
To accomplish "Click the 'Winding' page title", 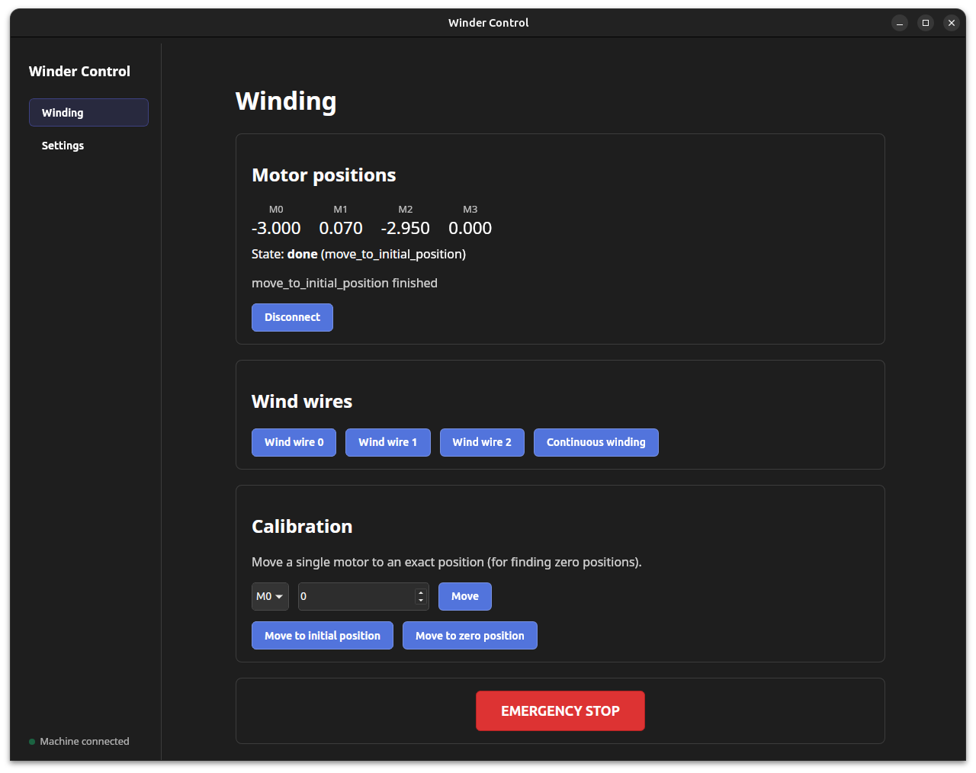I will point(286,101).
